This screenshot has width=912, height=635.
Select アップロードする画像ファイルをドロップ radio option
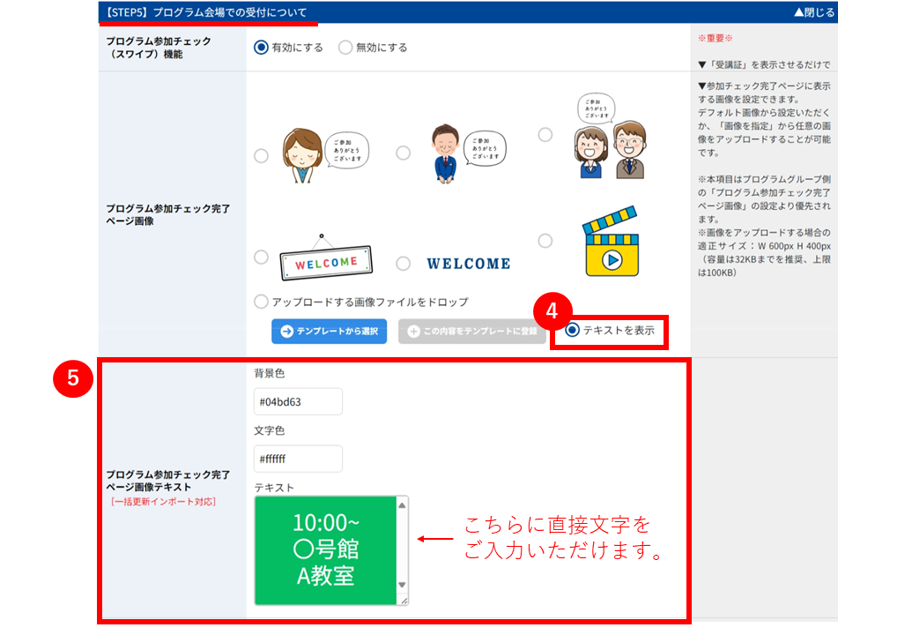[261, 302]
